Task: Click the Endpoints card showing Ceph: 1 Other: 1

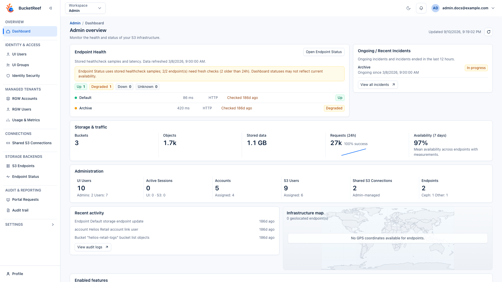Action: [453, 188]
